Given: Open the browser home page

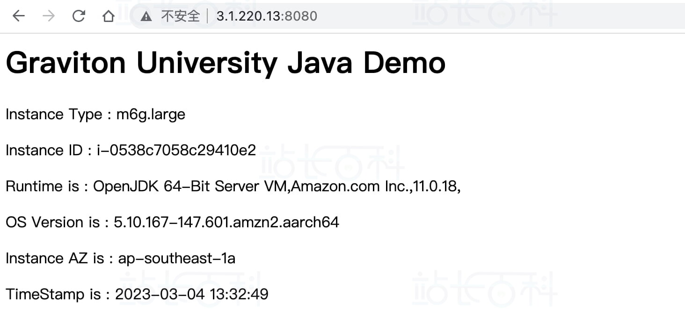Looking at the screenshot, I should coord(108,16).
